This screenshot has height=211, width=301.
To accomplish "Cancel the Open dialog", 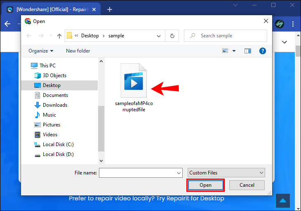I will [247, 185].
